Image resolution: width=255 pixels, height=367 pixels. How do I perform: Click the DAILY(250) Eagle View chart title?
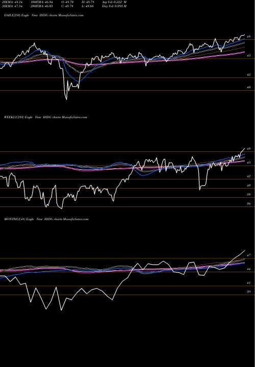pos(44,15)
